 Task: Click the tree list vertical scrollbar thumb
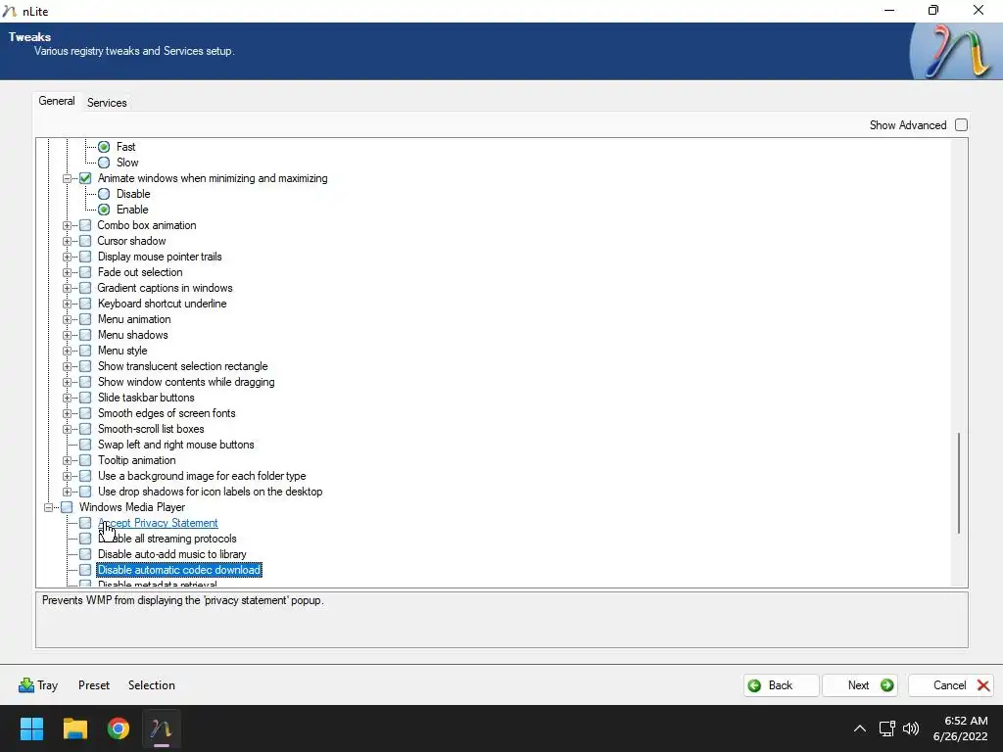click(958, 484)
